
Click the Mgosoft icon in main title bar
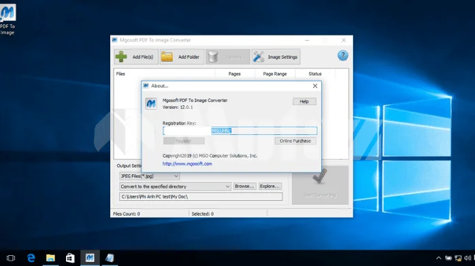pyautogui.click(x=114, y=40)
